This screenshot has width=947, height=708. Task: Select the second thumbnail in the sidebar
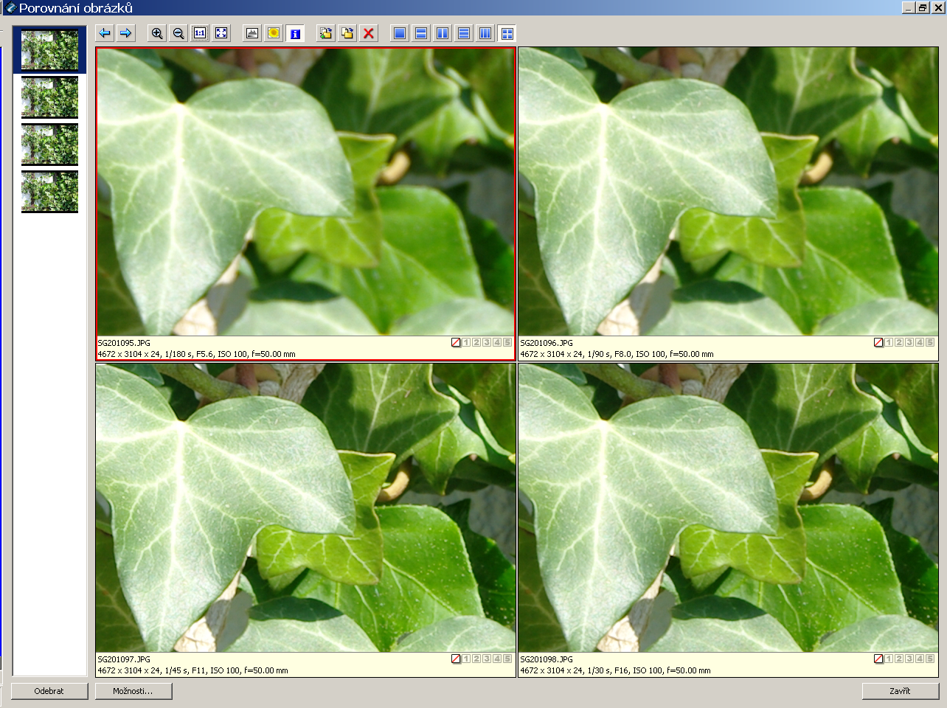tap(49, 97)
